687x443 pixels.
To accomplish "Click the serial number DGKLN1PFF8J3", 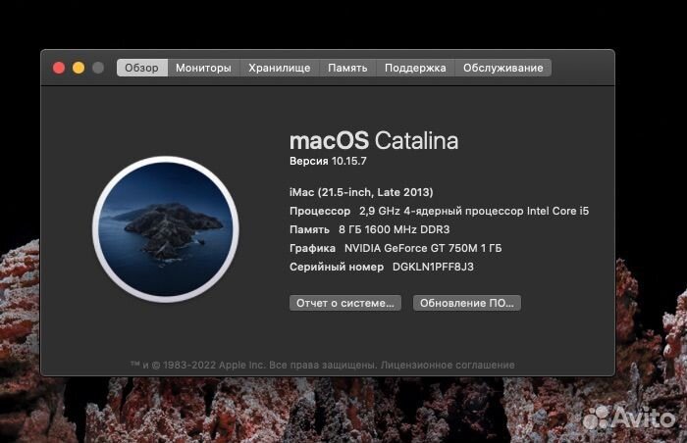I will [x=433, y=267].
